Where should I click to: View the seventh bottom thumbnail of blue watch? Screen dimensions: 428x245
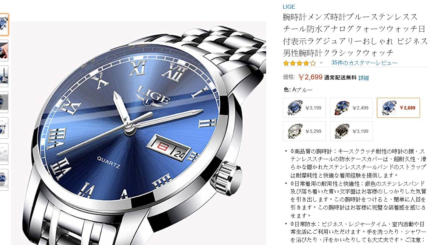(x=4, y=180)
